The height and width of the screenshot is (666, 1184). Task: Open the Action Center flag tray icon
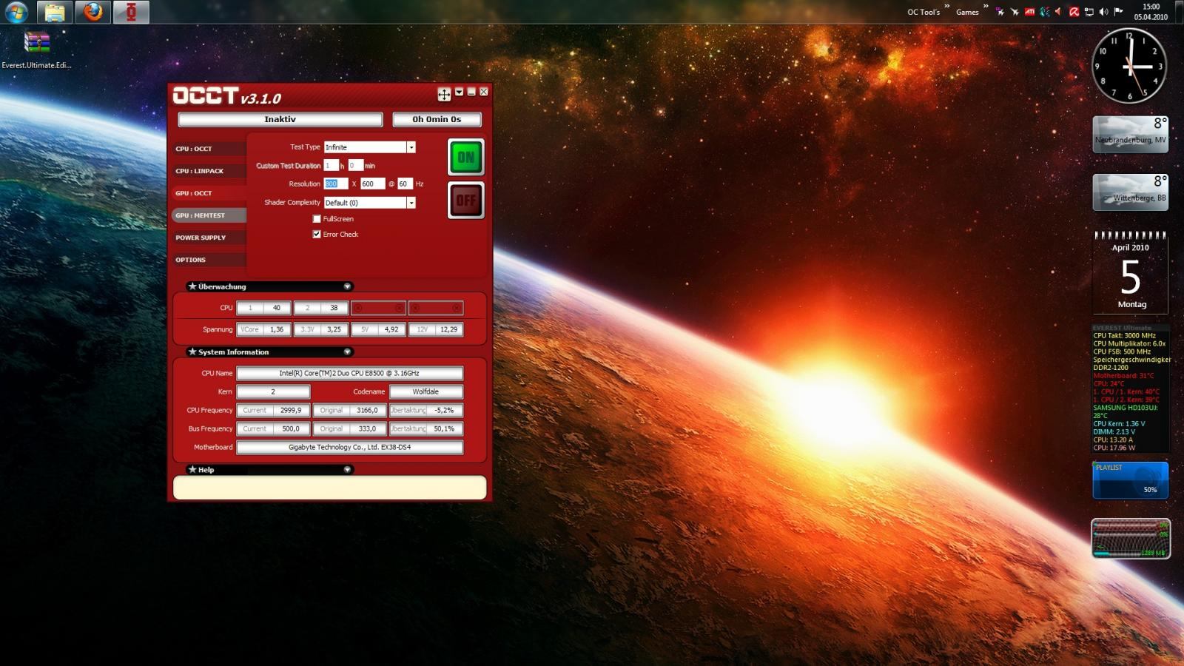1119,12
